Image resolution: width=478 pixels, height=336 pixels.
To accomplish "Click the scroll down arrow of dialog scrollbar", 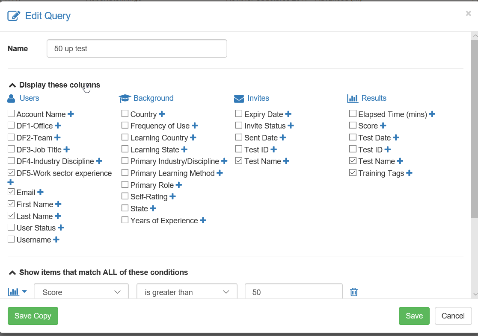I will pyautogui.click(x=474, y=294).
